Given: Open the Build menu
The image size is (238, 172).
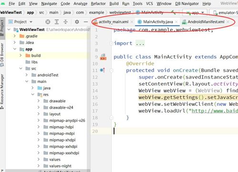Looking at the screenshot, I should tap(114, 3).
